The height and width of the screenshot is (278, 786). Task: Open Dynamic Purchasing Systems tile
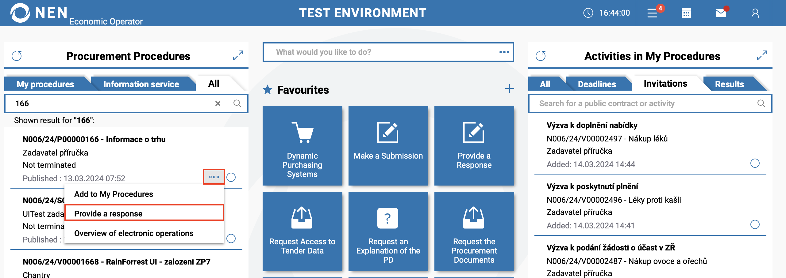tap(302, 146)
